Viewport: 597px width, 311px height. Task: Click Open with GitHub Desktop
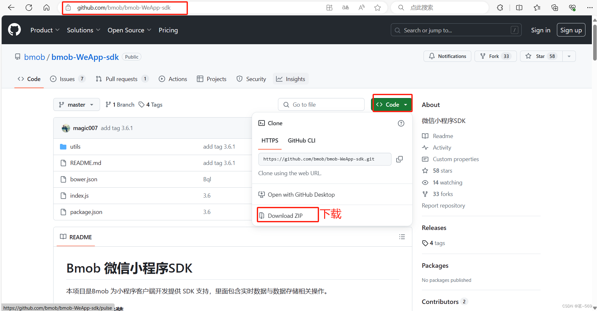(297, 195)
